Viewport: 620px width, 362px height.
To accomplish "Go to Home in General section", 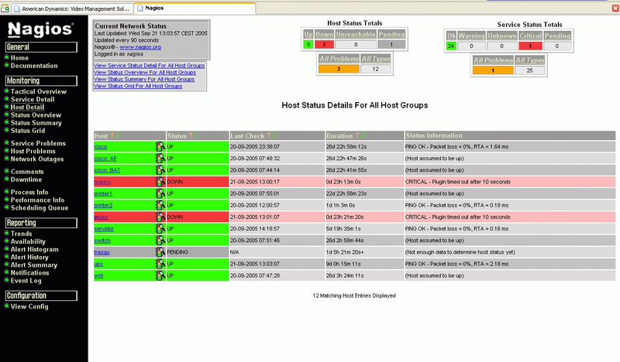I will 19,58.
